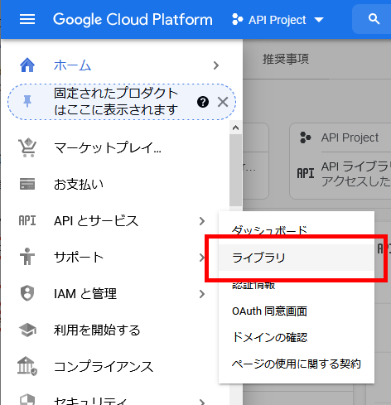Click hexagon icon in API Project card
This screenshot has width=391, height=405.
pos(306,137)
